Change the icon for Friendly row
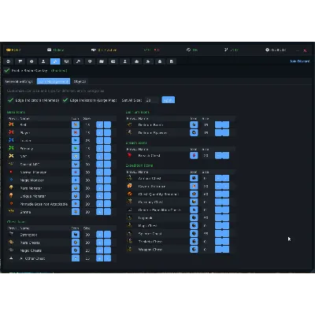The width and height of the screenshot is (315, 315). click(76, 148)
